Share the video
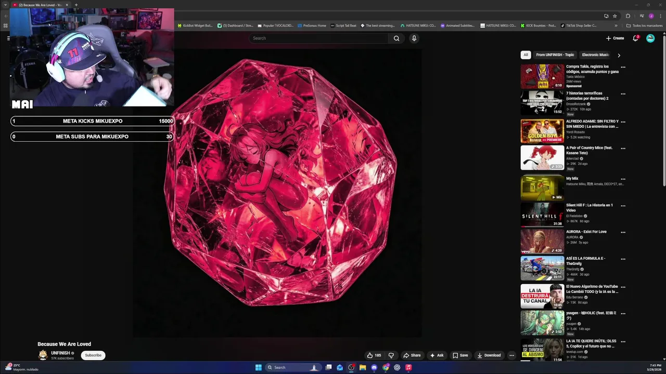 [x=412, y=355]
